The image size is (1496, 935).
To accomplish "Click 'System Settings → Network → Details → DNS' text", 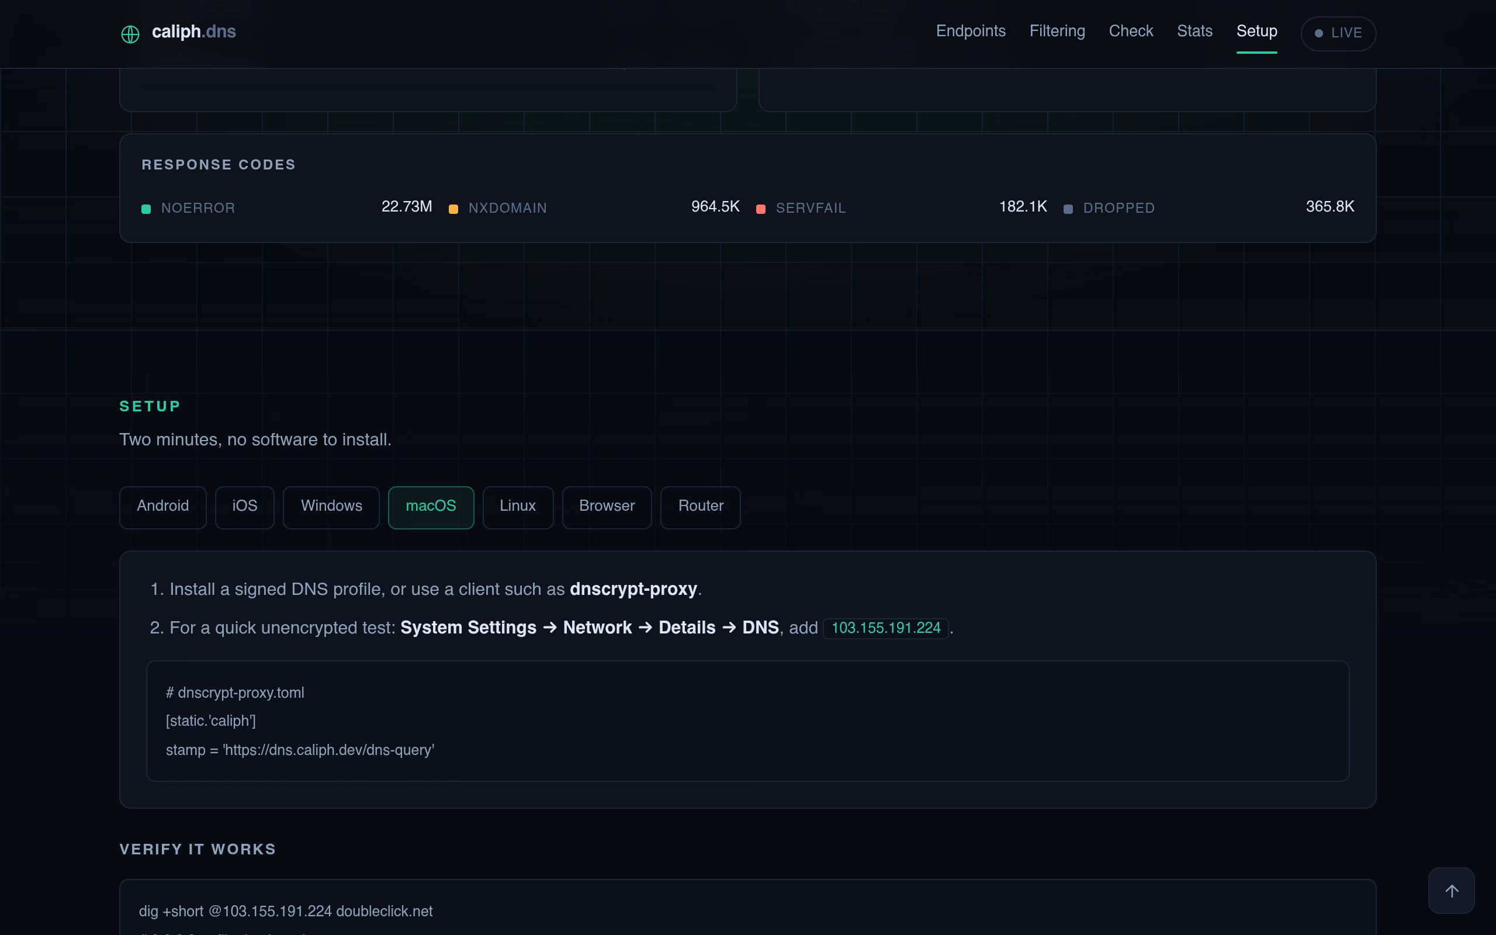I will [x=590, y=627].
